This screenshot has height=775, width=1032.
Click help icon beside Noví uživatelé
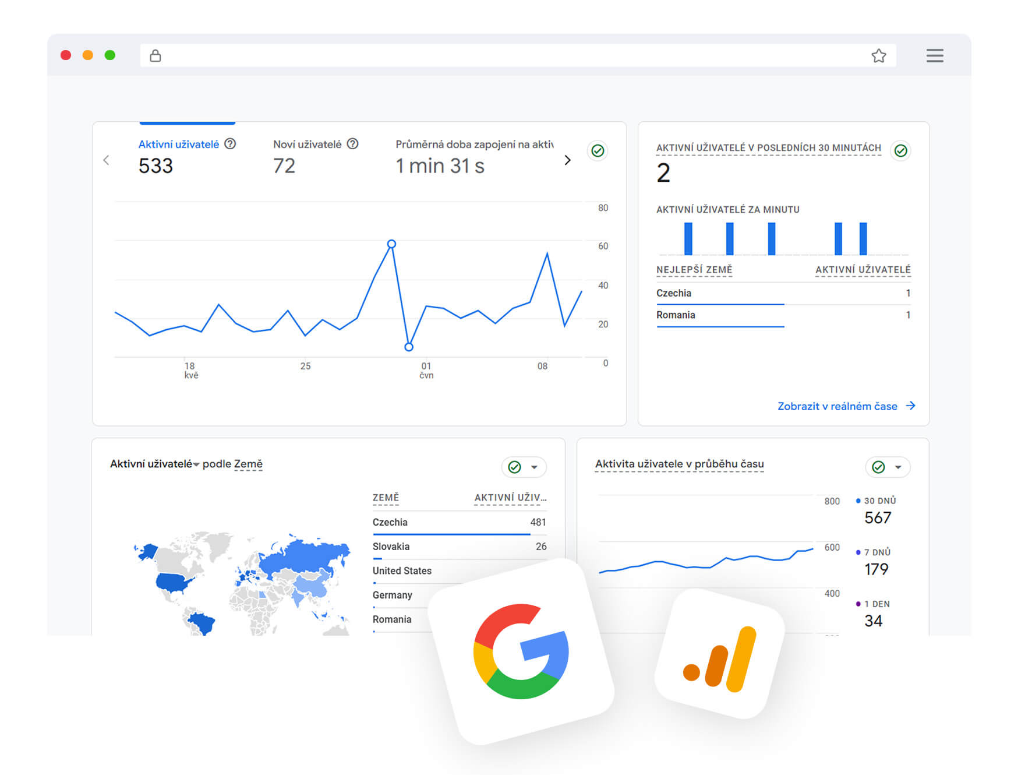352,144
